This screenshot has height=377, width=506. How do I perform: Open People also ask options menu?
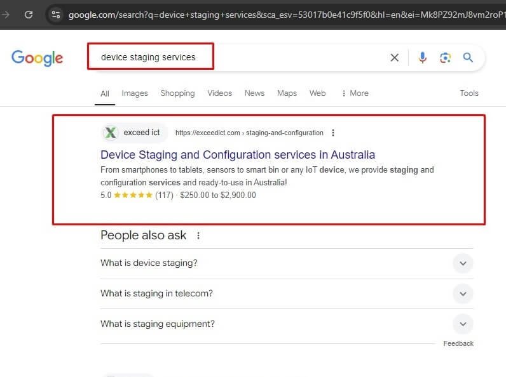pos(198,235)
